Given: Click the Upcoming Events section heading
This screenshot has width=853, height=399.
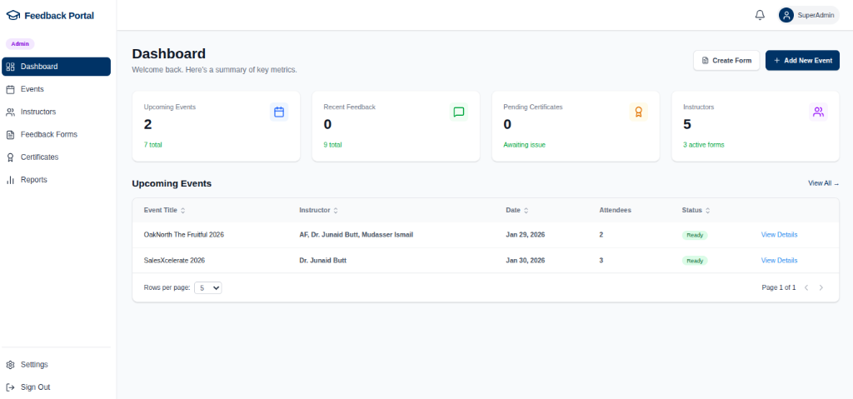Looking at the screenshot, I should point(172,183).
